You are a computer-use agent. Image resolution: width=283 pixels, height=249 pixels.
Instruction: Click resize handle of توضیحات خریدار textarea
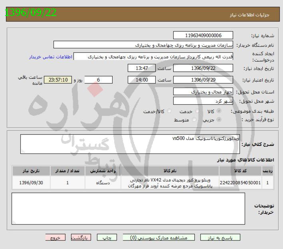click(x=14, y=223)
